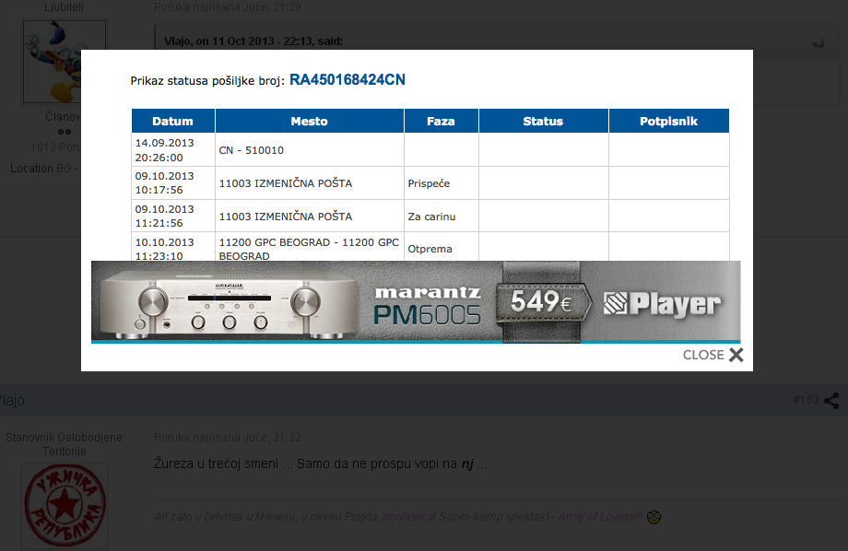Click the Datum column header
This screenshot has width=848, height=551.
(x=172, y=121)
